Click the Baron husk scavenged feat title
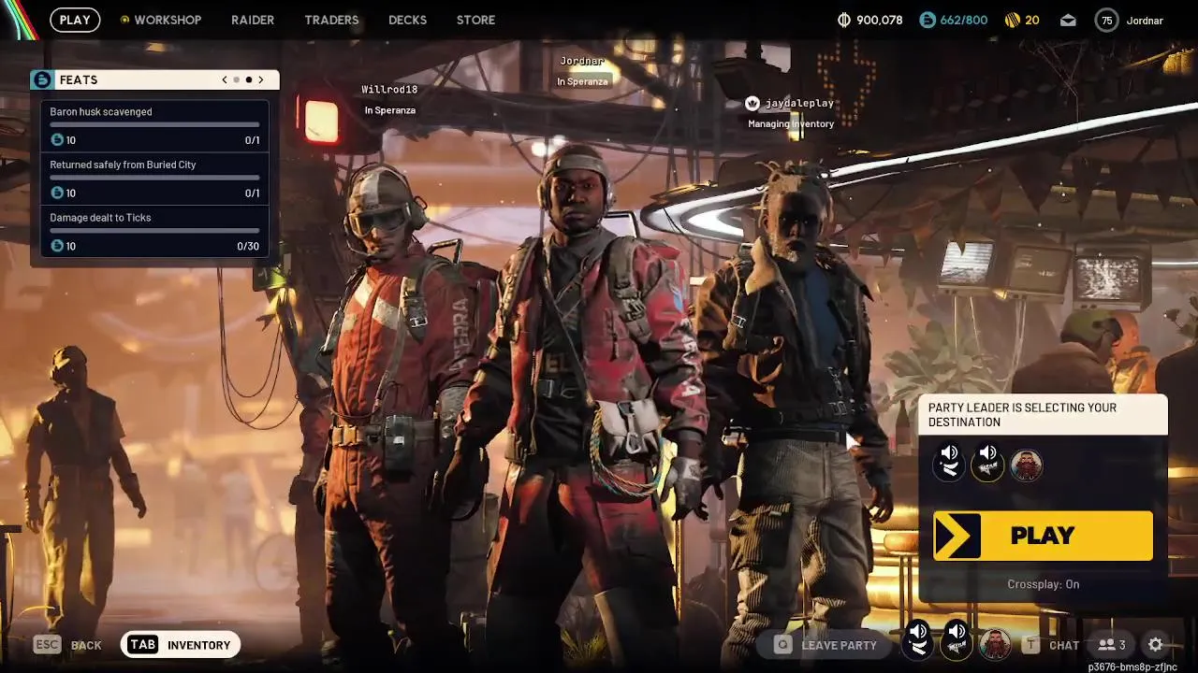 101,111
